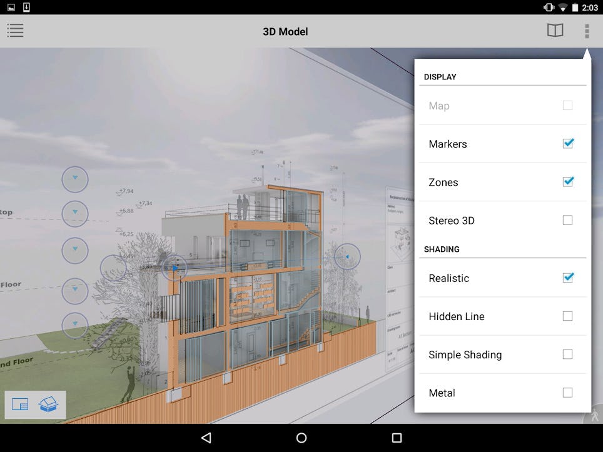Select Simple Shading mode
The image size is (603, 452).
point(567,354)
